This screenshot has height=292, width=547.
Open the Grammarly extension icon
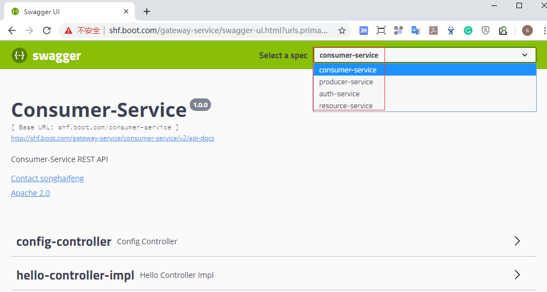click(468, 30)
